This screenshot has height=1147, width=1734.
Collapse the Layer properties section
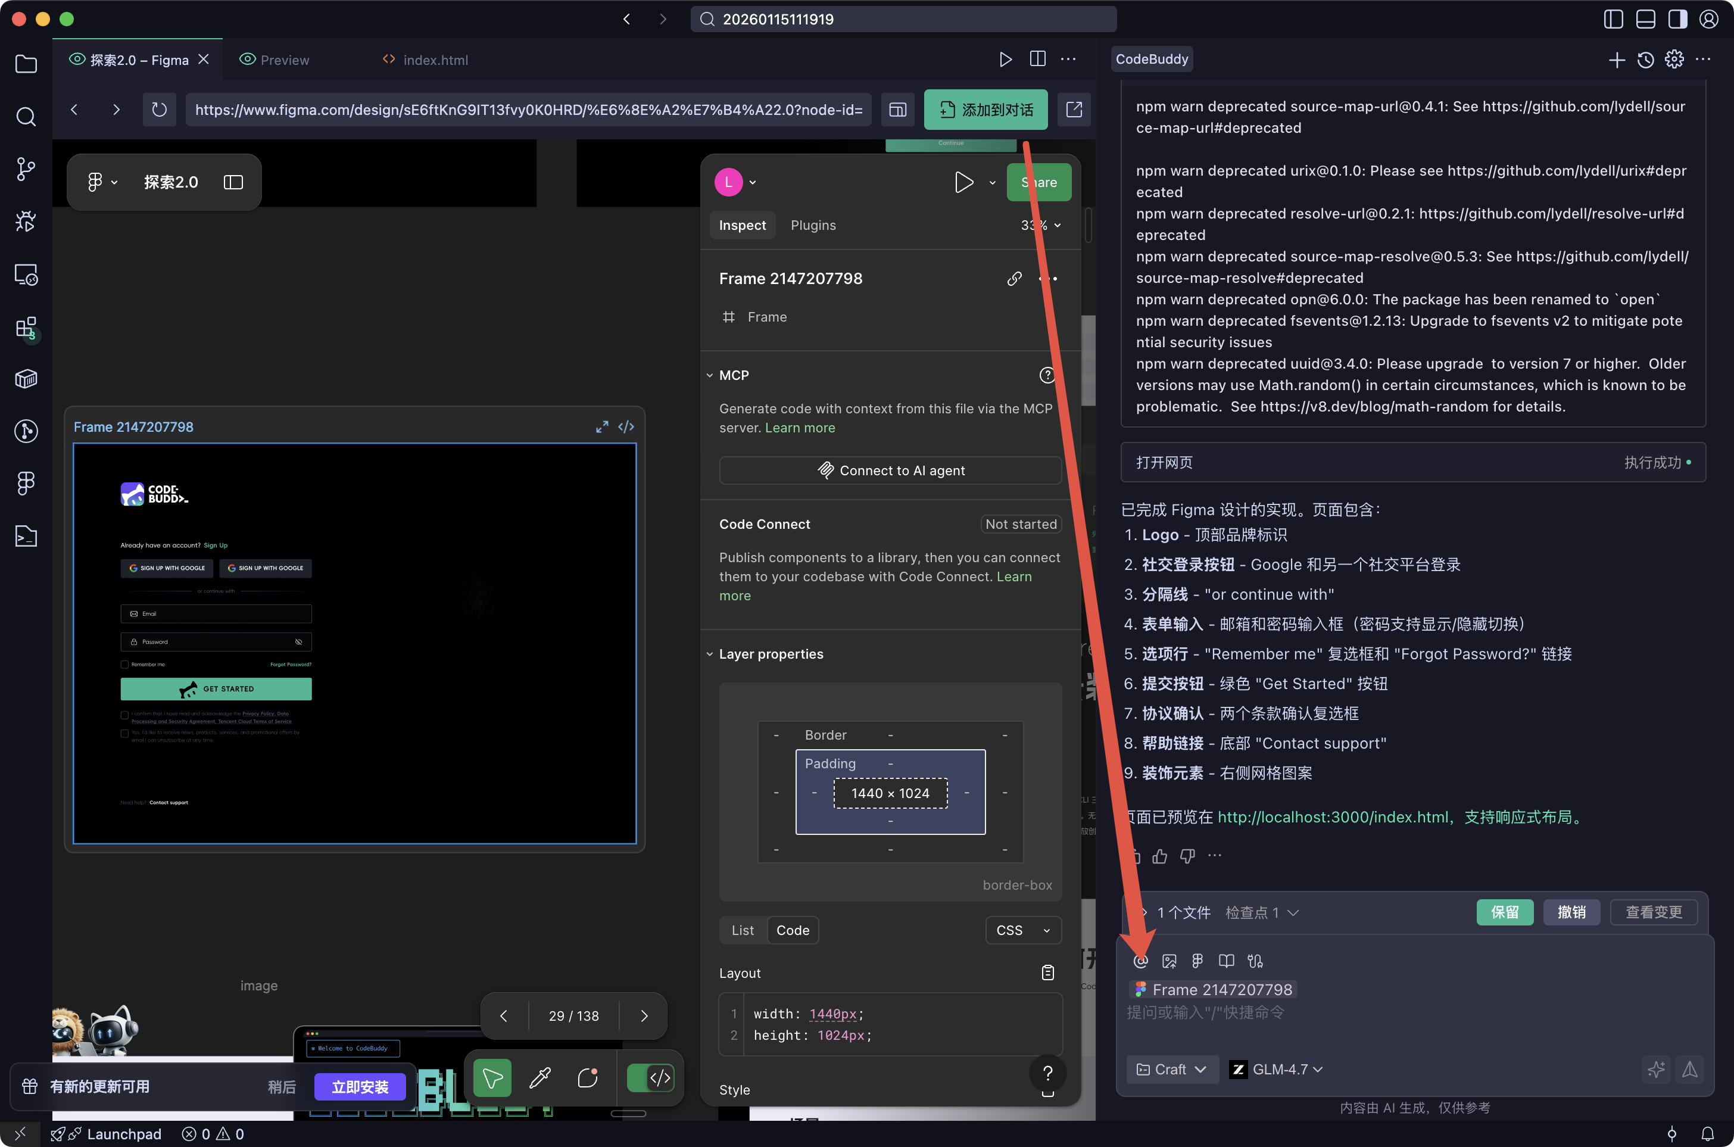click(x=709, y=653)
